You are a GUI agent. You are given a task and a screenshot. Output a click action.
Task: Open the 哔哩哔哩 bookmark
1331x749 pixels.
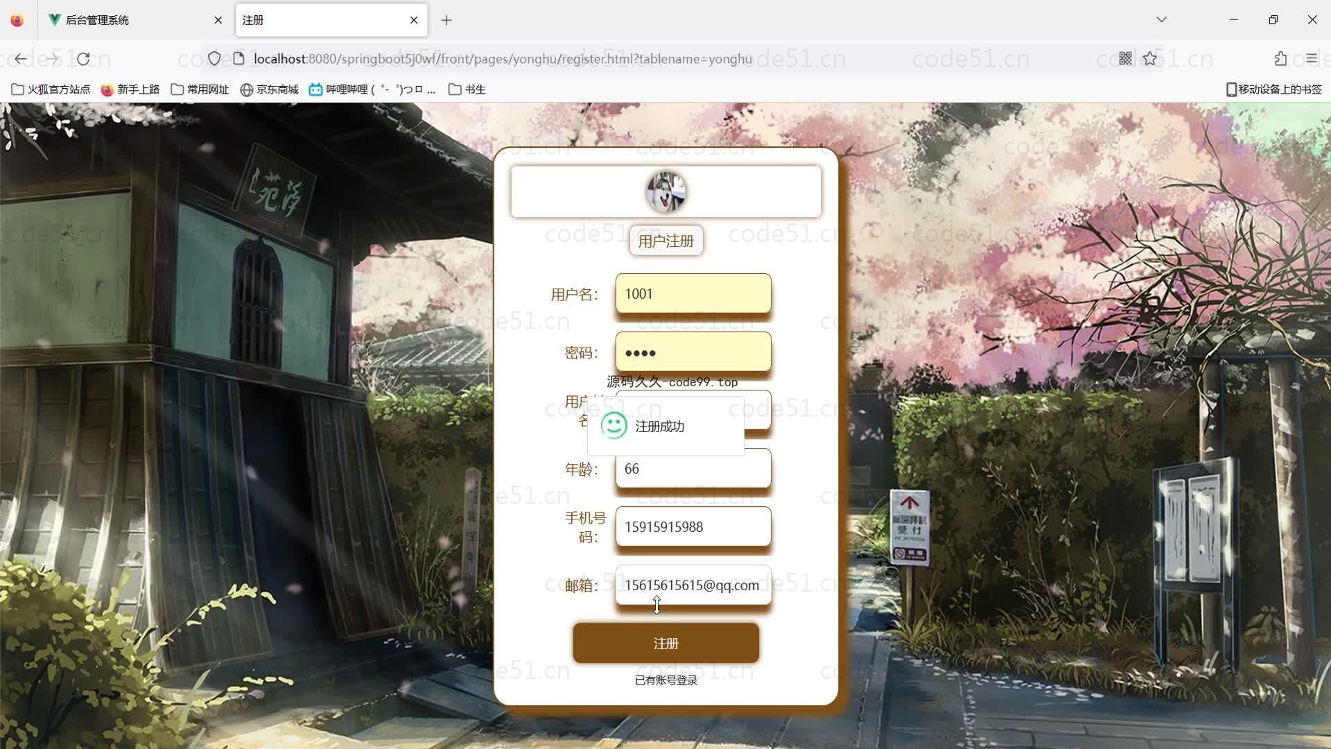pos(372,89)
